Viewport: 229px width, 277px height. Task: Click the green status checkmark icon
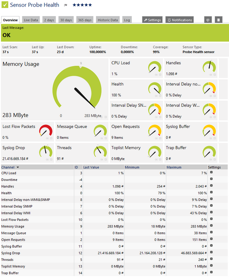click(5, 5)
